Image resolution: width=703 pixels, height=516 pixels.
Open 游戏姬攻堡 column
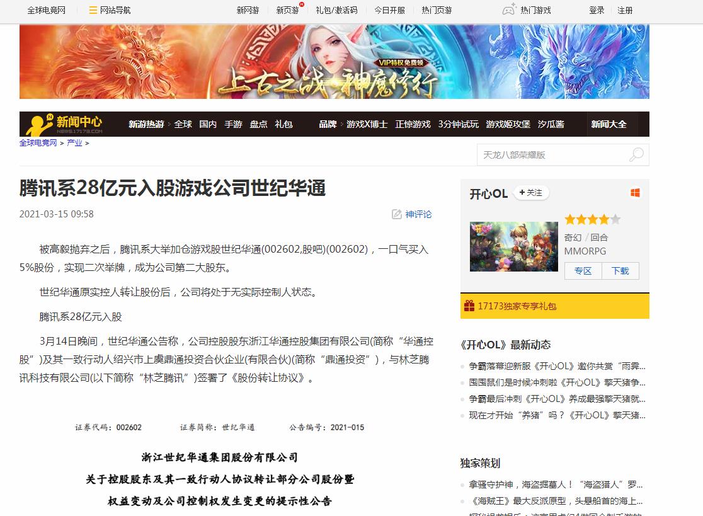(508, 124)
